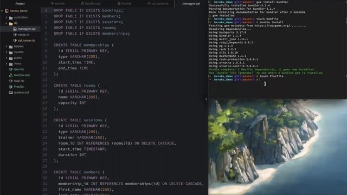This screenshot has width=347, height=195.
Task: Expand the views folder chevron
Action: click(x=7, y=64)
